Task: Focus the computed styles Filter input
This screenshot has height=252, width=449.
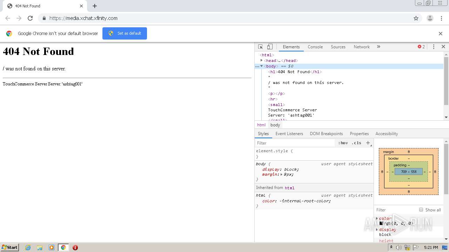Action: click(x=396, y=210)
